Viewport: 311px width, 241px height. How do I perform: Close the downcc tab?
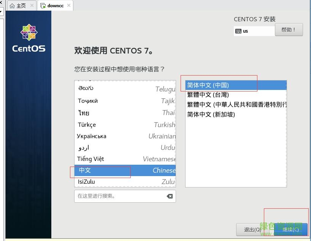pos(68,6)
